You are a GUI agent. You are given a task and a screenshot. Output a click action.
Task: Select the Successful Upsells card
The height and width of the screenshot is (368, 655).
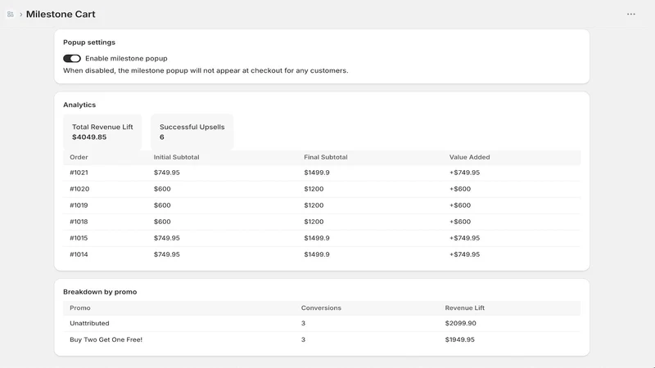click(x=192, y=132)
